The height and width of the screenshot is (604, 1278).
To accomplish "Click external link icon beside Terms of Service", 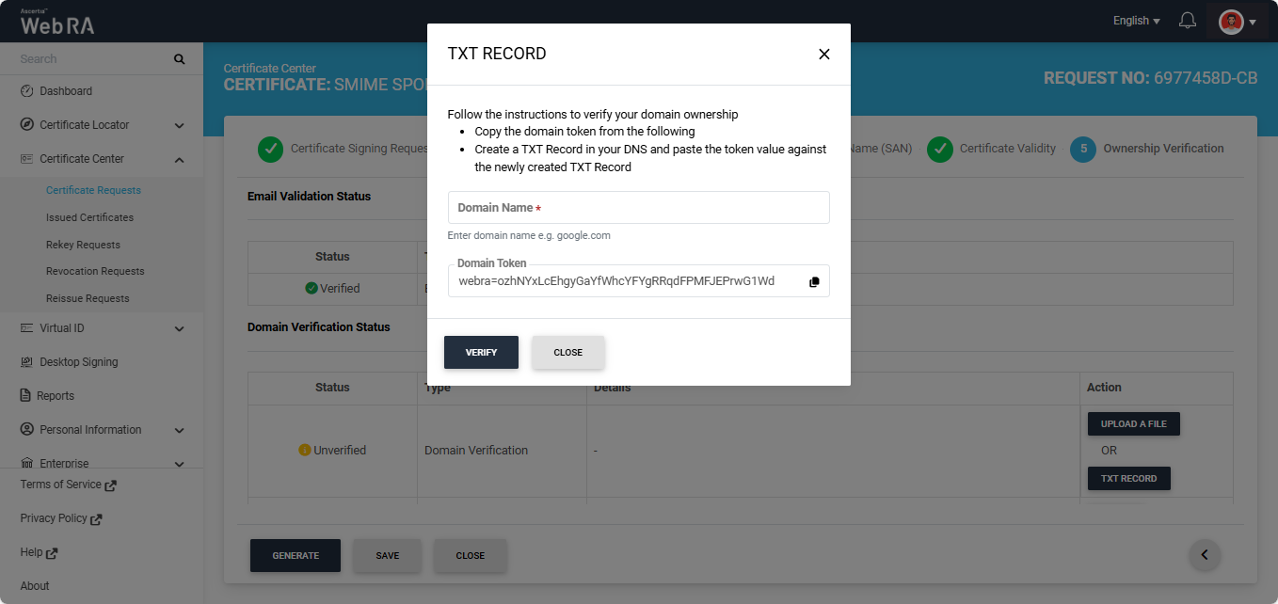I will tap(110, 485).
